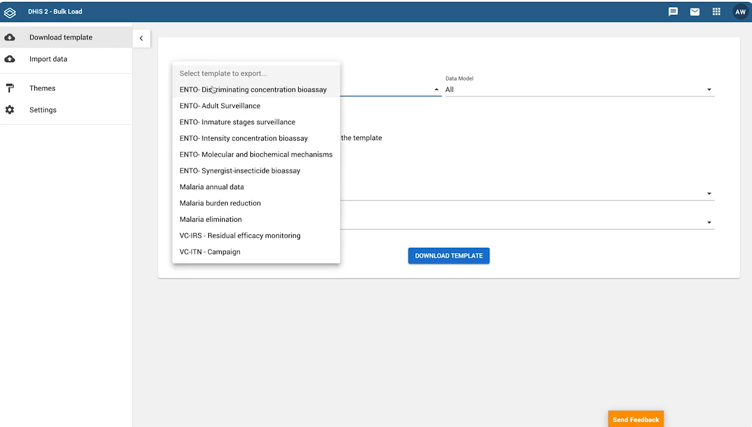Open the Data Model dropdown showing All
Image resolution: width=752 pixels, height=427 pixels.
pyautogui.click(x=708, y=89)
